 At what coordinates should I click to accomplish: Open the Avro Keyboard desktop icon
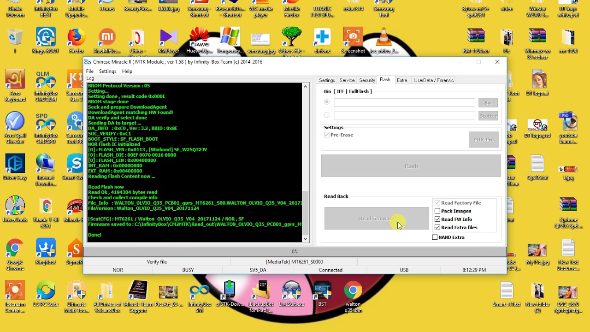click(x=15, y=86)
